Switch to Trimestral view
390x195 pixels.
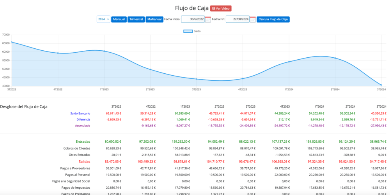pyautogui.click(x=136, y=19)
